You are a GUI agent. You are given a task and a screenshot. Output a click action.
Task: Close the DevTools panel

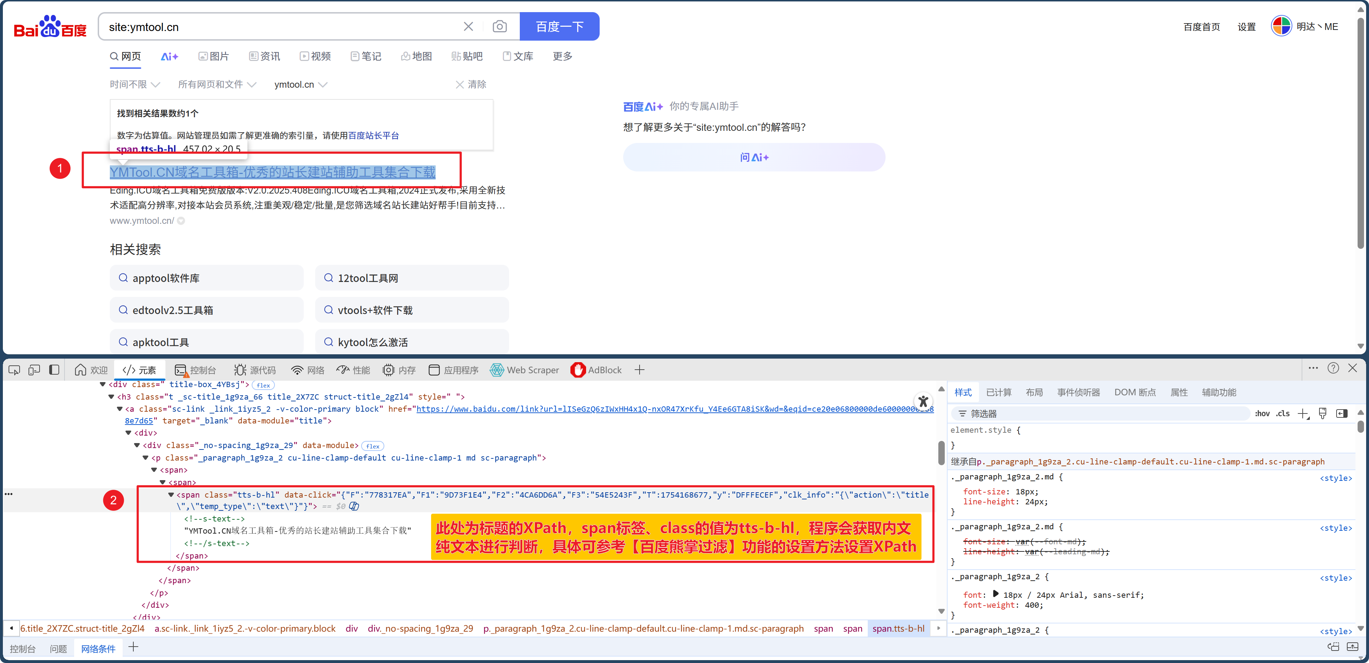pos(1353,368)
